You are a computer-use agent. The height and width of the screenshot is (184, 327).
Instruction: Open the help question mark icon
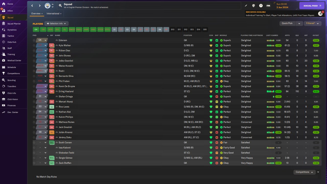pos(261,6)
